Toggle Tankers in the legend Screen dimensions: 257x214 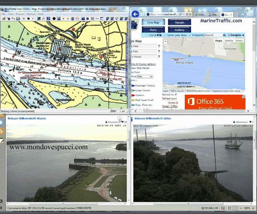138,95
